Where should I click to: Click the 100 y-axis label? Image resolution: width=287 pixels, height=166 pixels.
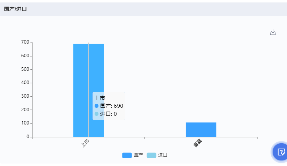[x=25, y=123]
